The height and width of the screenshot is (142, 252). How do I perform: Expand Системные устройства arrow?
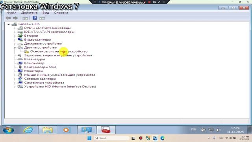[15, 83]
